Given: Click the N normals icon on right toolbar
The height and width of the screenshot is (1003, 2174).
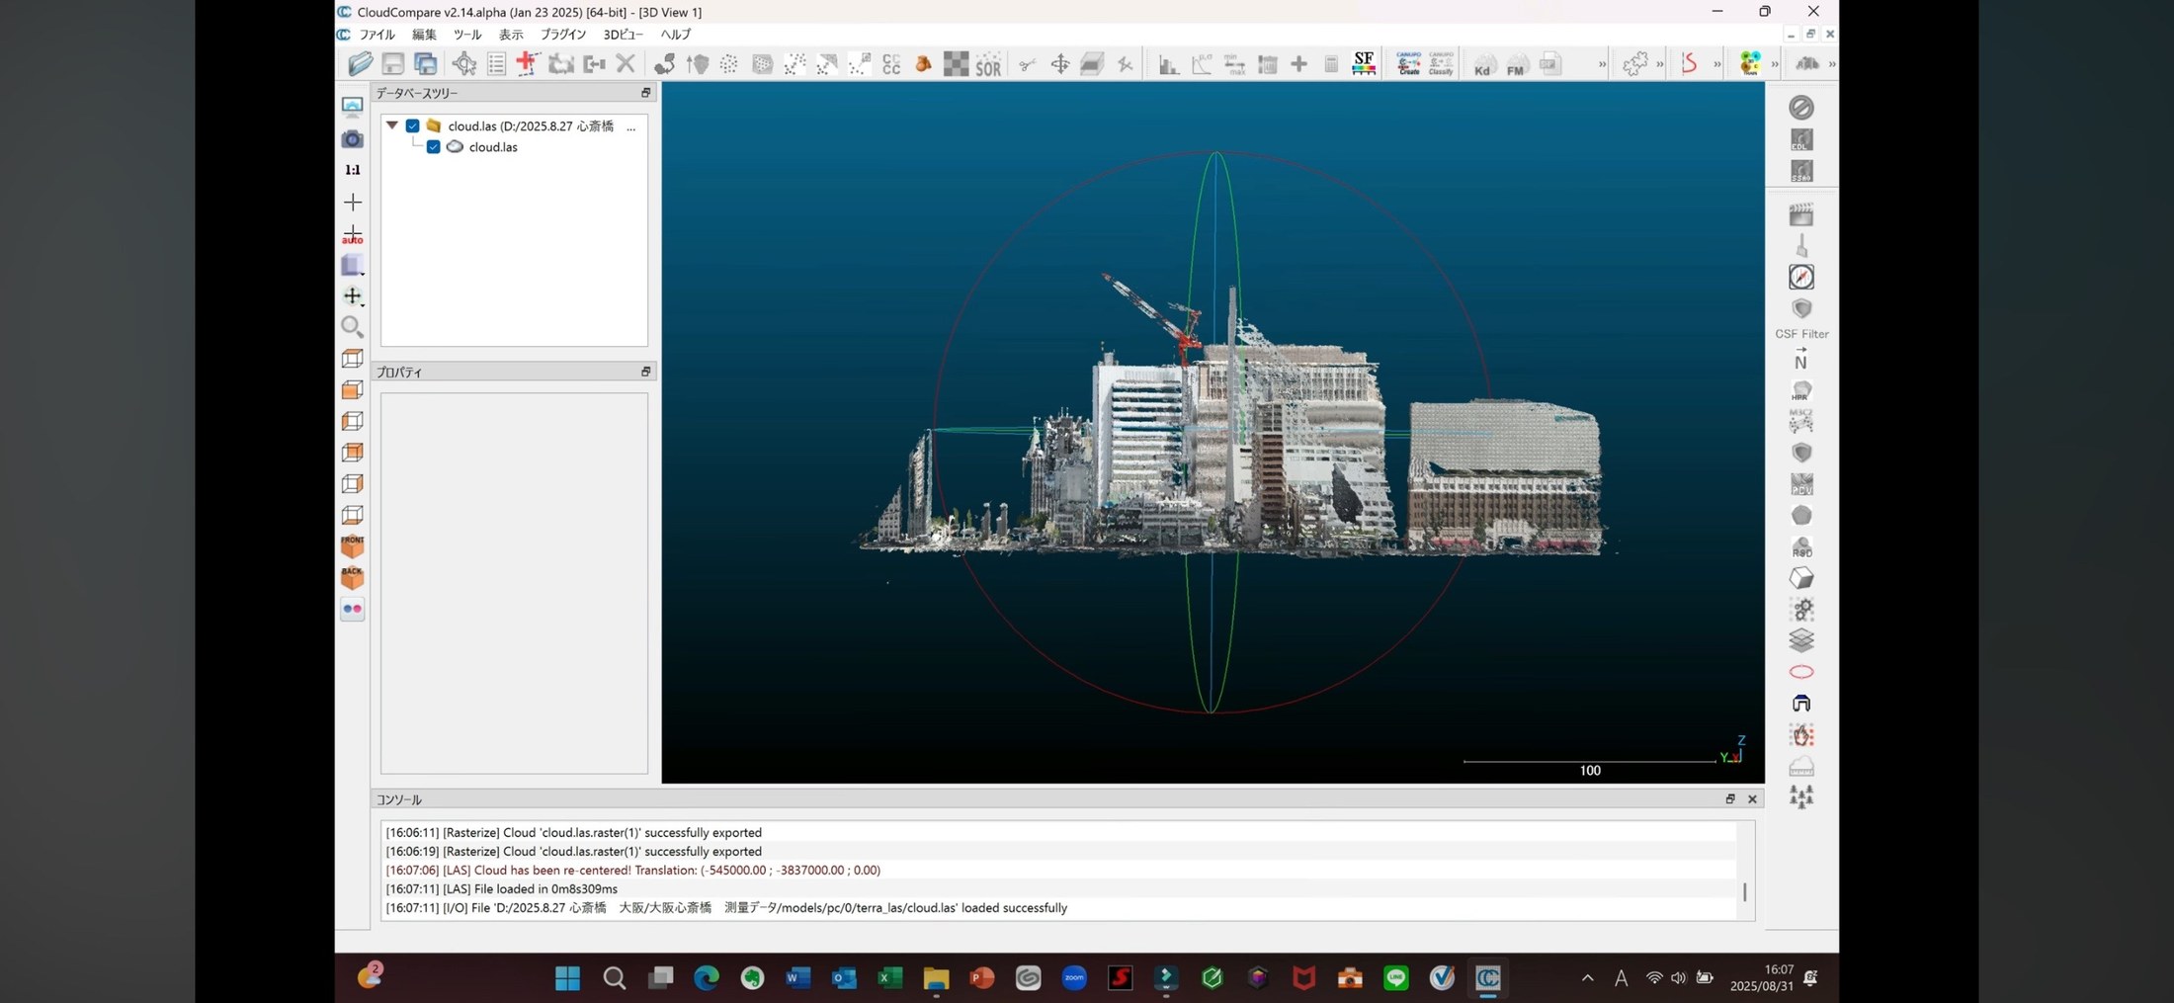Looking at the screenshot, I should click(1801, 359).
